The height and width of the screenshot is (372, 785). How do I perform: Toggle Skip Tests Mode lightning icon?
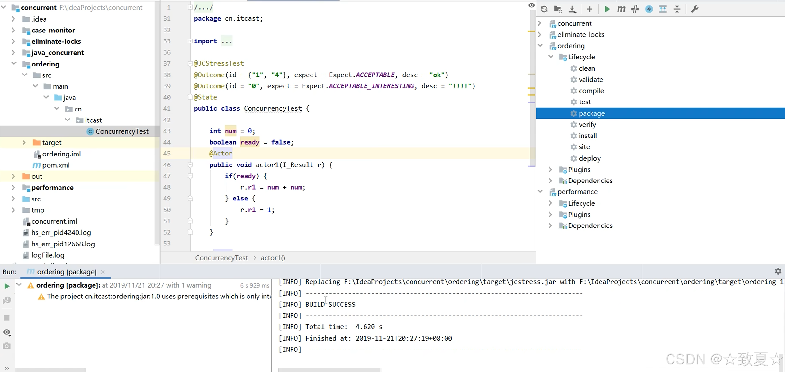point(649,9)
